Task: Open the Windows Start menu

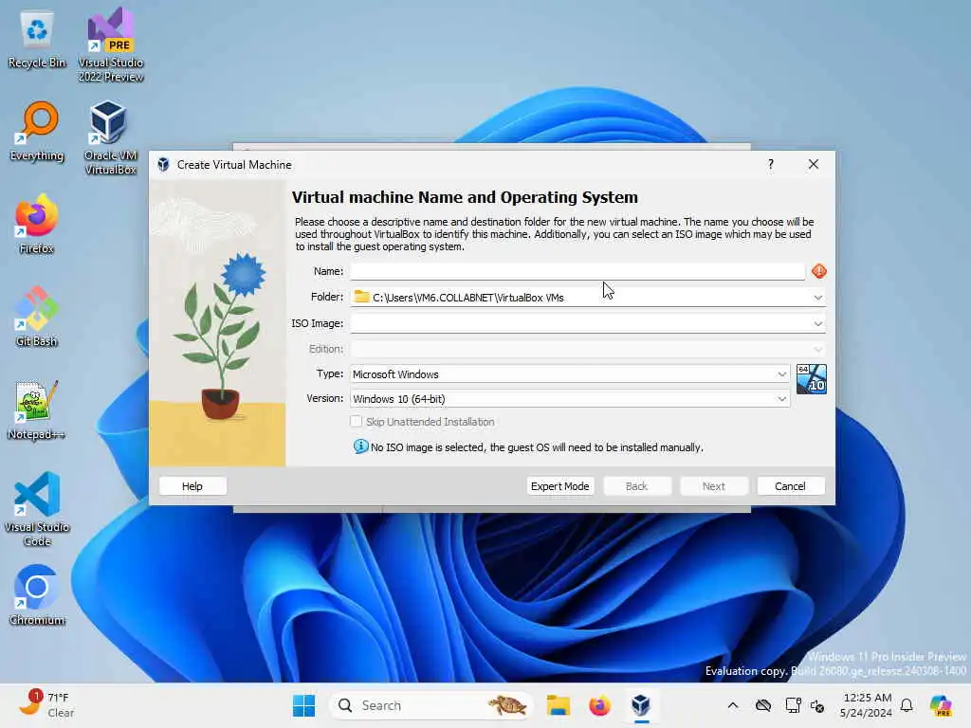Action: coord(303,705)
